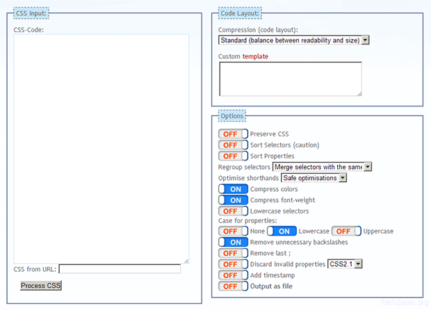Image resolution: width=431 pixels, height=310 pixels.
Task: Click the Preserve CSS label text
Action: (x=270, y=134)
